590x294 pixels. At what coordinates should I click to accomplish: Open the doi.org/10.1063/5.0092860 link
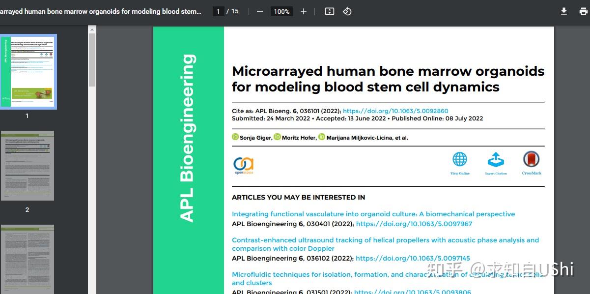[x=395, y=111]
